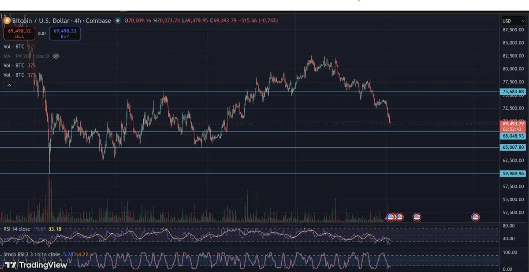Select the Vol · BTC 373 legend directly below MA
Screen dimensions: 529x272
coord(20,66)
